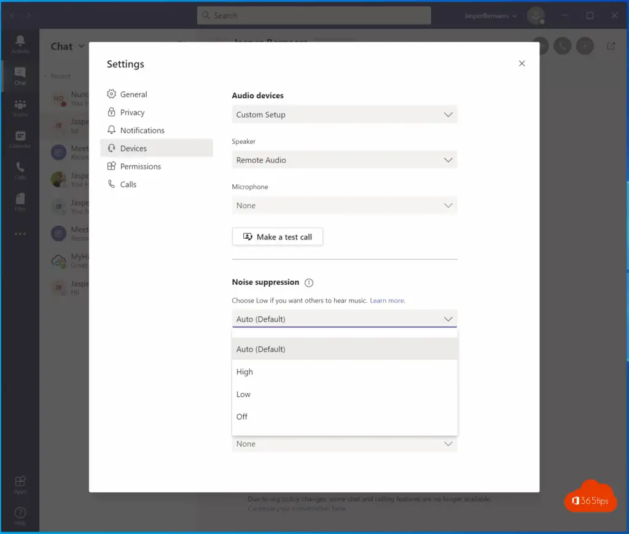Open the Privacy settings section

tap(157, 112)
